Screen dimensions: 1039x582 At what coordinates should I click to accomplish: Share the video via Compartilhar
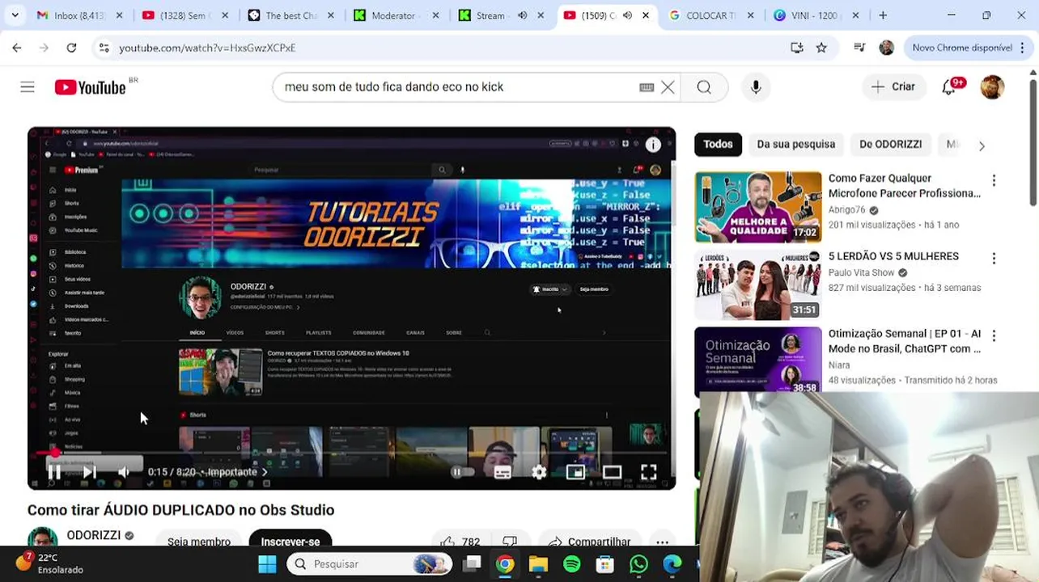[588, 542]
